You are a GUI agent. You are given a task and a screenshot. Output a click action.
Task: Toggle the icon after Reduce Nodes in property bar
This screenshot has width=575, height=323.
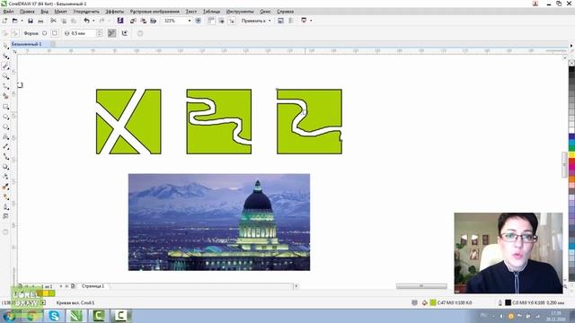coord(125,33)
